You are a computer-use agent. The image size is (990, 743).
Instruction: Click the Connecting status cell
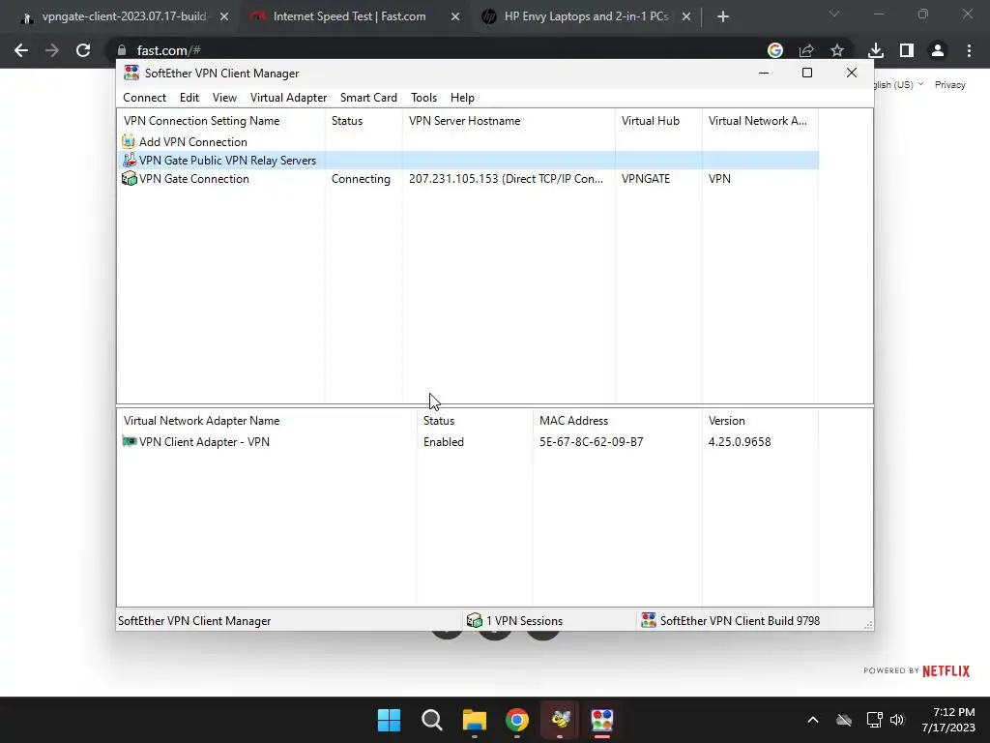361,179
